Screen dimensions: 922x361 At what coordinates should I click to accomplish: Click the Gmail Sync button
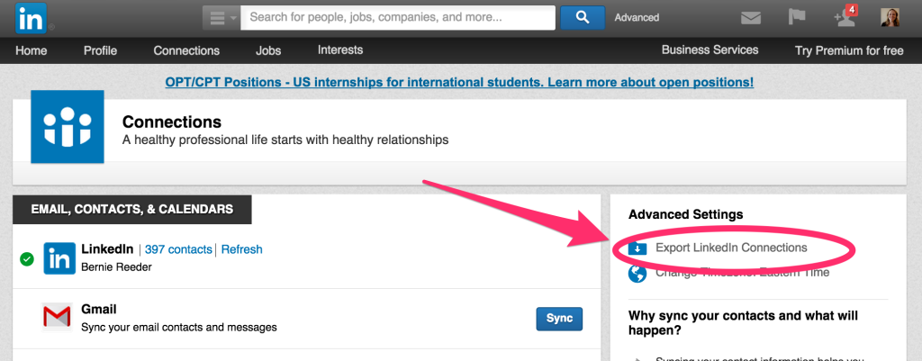point(559,319)
